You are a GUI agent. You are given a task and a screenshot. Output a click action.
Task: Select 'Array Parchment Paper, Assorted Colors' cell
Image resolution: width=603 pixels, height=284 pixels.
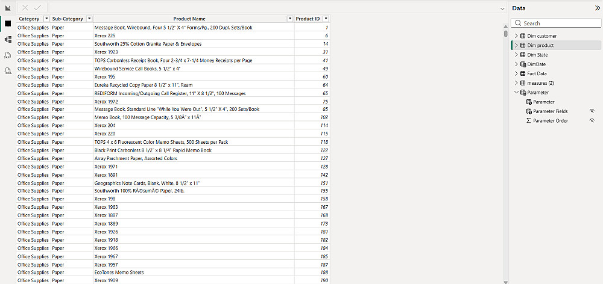194,158
